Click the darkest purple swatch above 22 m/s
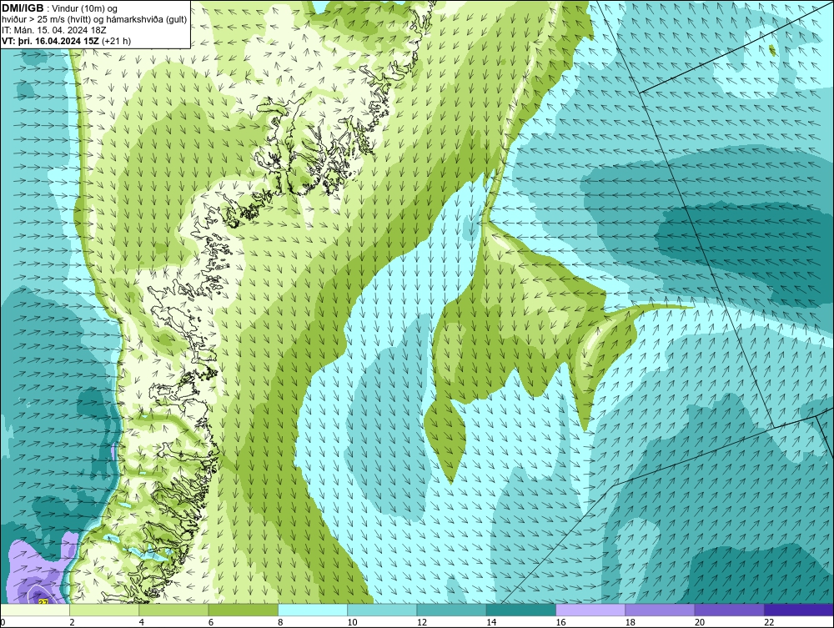 [x=799, y=610]
